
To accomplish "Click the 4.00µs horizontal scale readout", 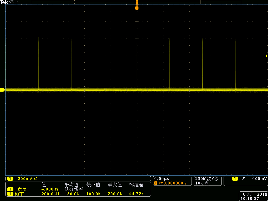I will pyautogui.click(x=162, y=179).
